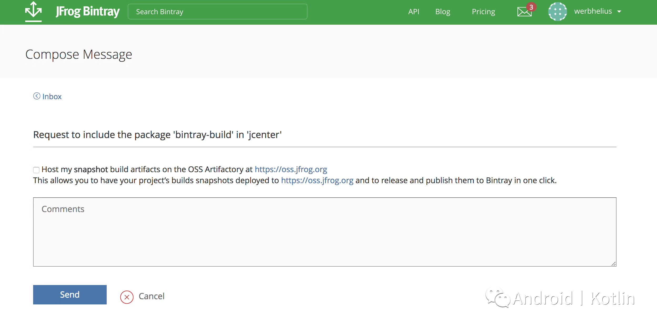
Task: Go to the Blog page
Action: click(443, 12)
